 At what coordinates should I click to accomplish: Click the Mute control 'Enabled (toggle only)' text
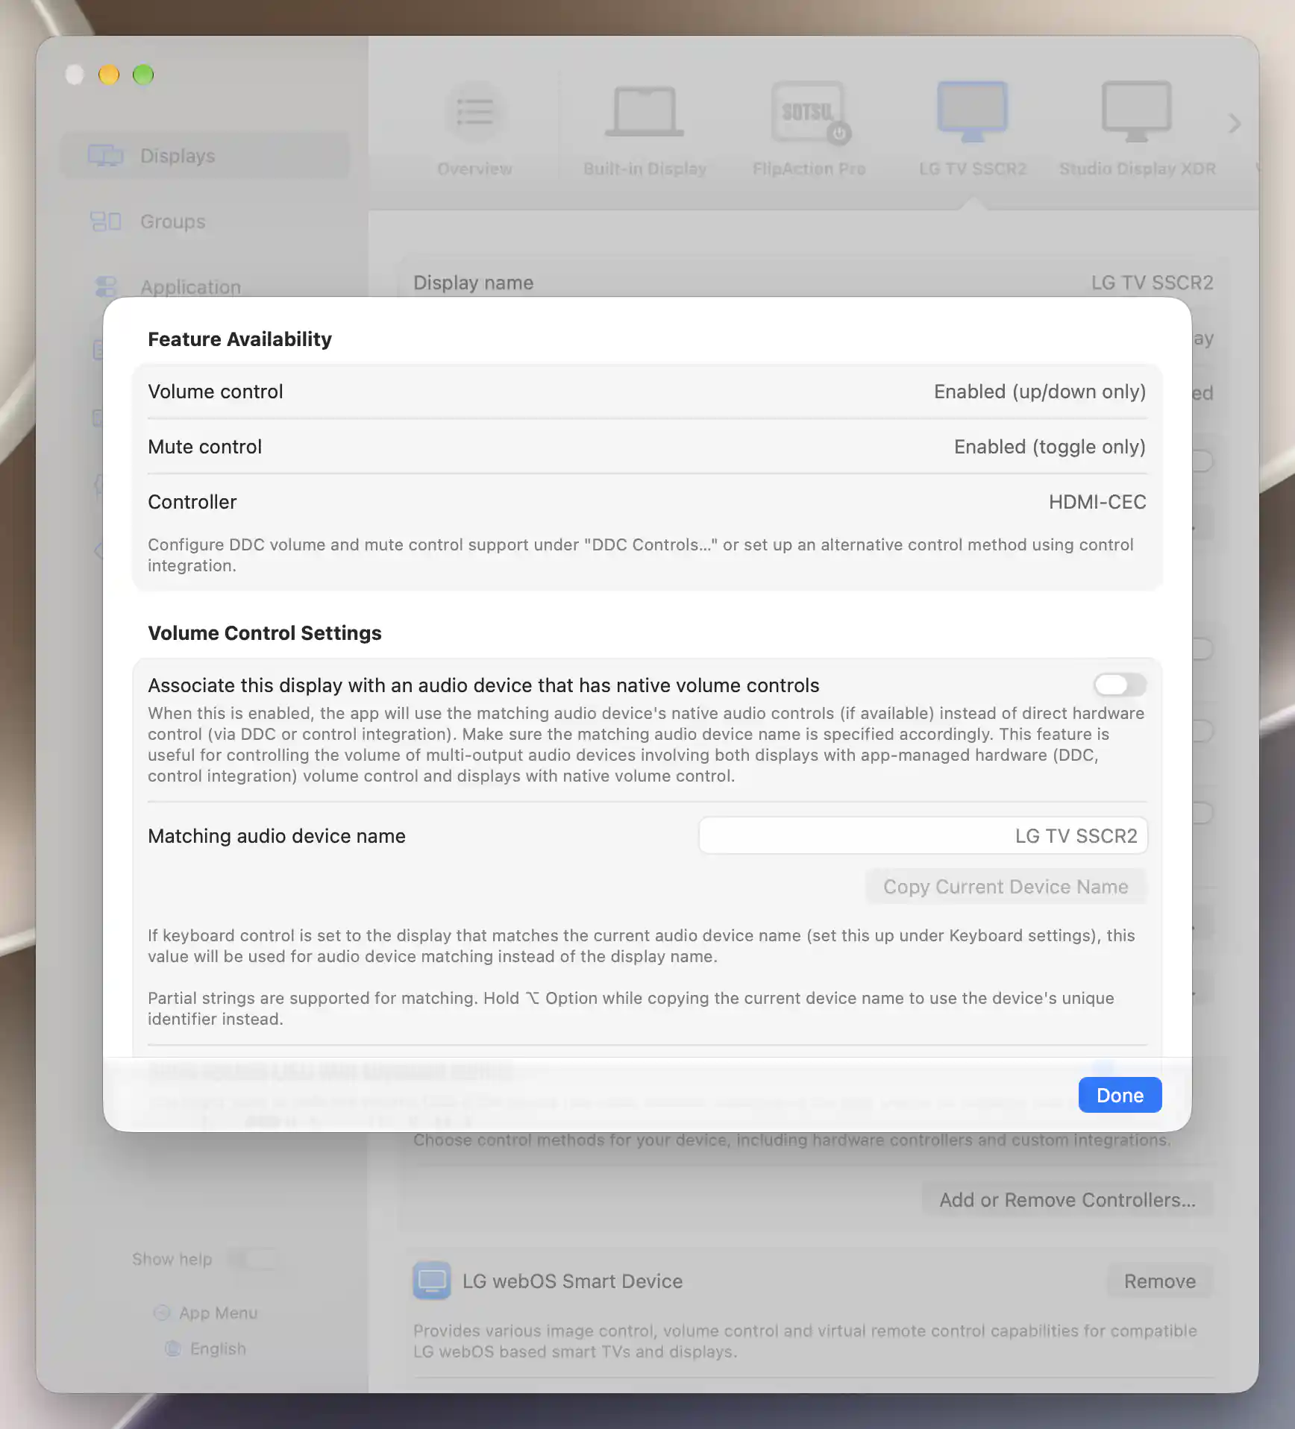pyautogui.click(x=1050, y=447)
